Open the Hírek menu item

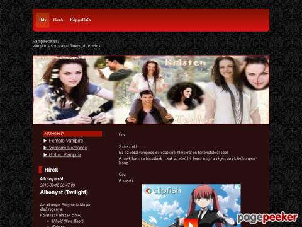(58, 20)
